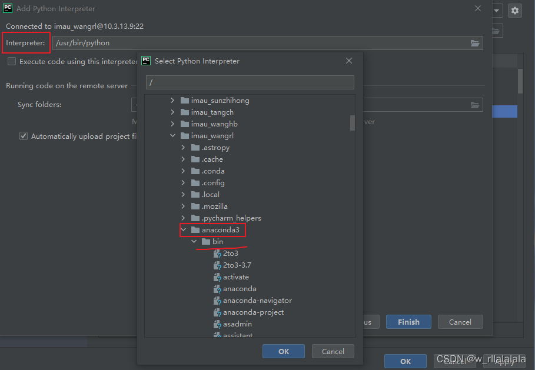Click OK in the background settings window
The width and height of the screenshot is (535, 370).
[406, 362]
